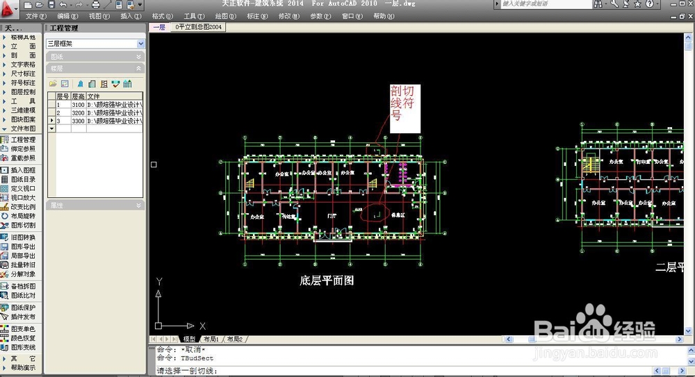Screen dimensions: 695x377
Task: Click the floor row 2 cell with height 3200
Action: point(78,113)
